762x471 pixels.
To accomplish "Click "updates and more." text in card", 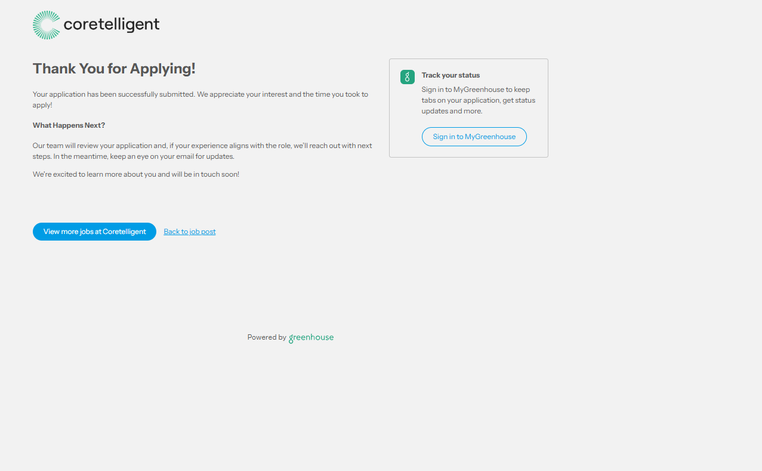I will (451, 111).
